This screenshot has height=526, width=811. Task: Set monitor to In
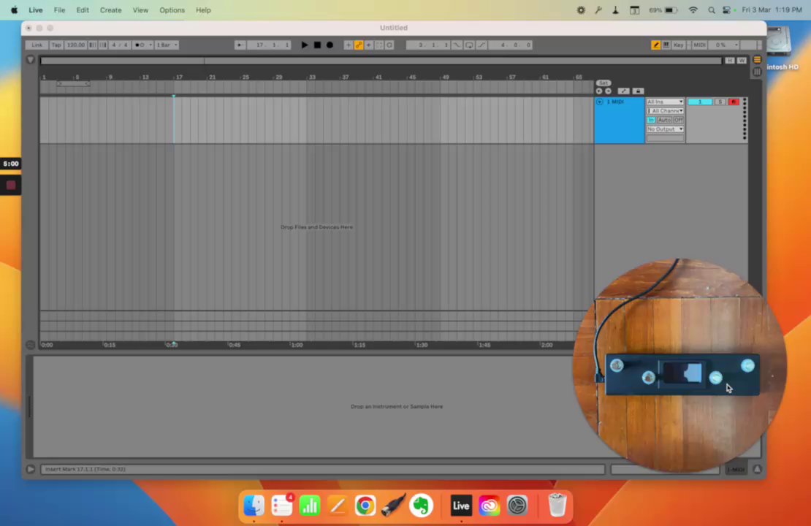651,120
